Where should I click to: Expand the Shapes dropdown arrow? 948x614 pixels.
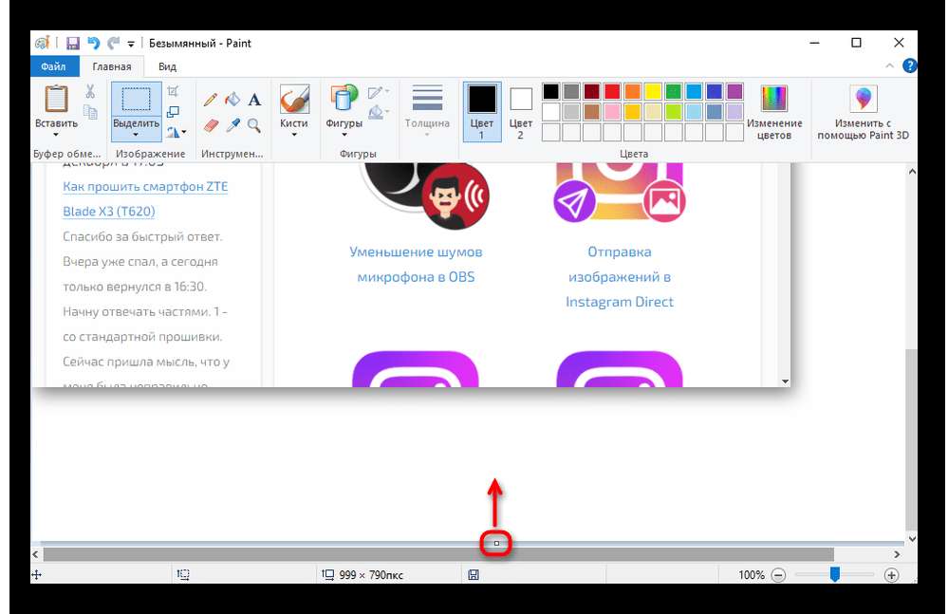tap(344, 135)
